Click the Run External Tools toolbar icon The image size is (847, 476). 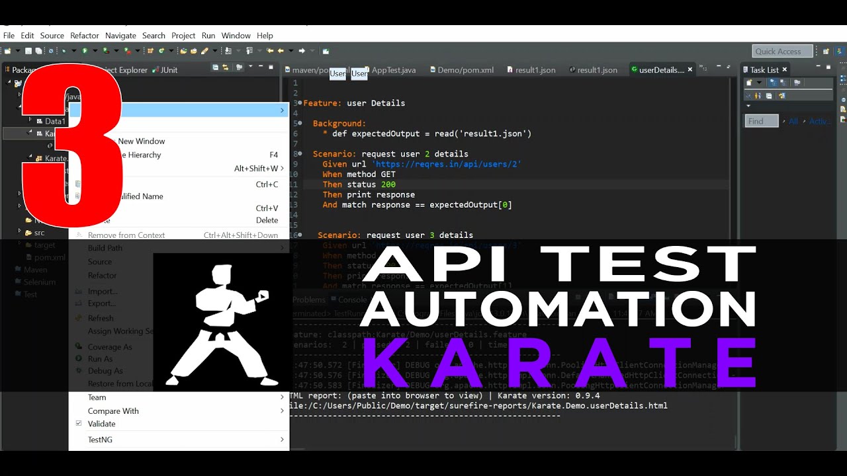click(x=127, y=51)
